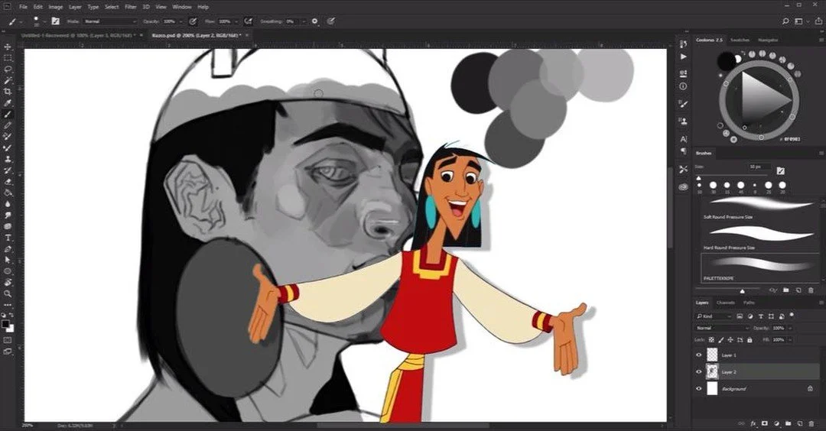Click the Coolorus large black foreground color circle

click(727, 61)
